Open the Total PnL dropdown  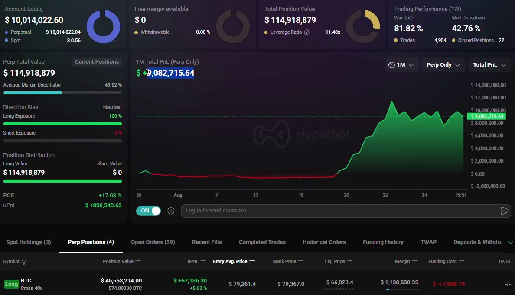[489, 65]
